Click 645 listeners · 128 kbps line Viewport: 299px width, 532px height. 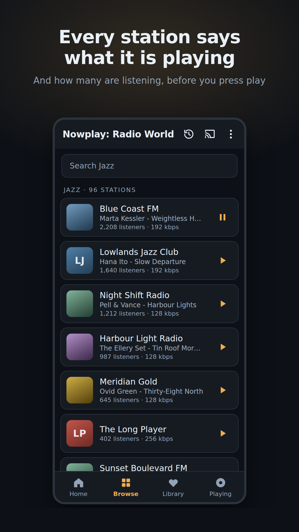coord(136,400)
